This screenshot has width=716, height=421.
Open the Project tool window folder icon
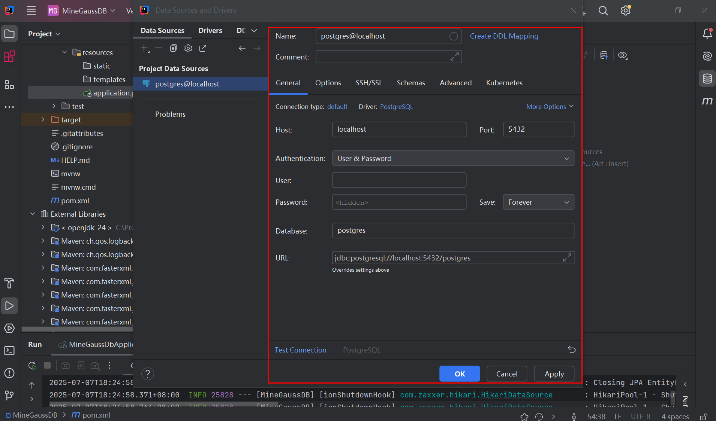point(9,34)
